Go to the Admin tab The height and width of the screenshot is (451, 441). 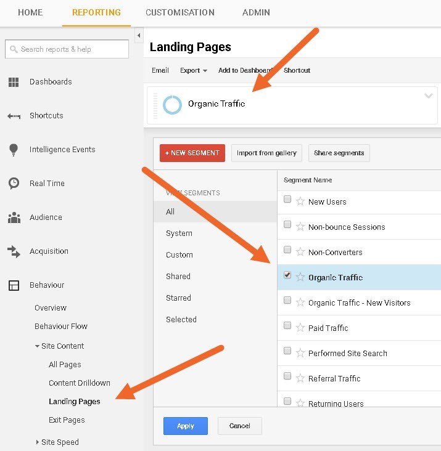[x=255, y=12]
